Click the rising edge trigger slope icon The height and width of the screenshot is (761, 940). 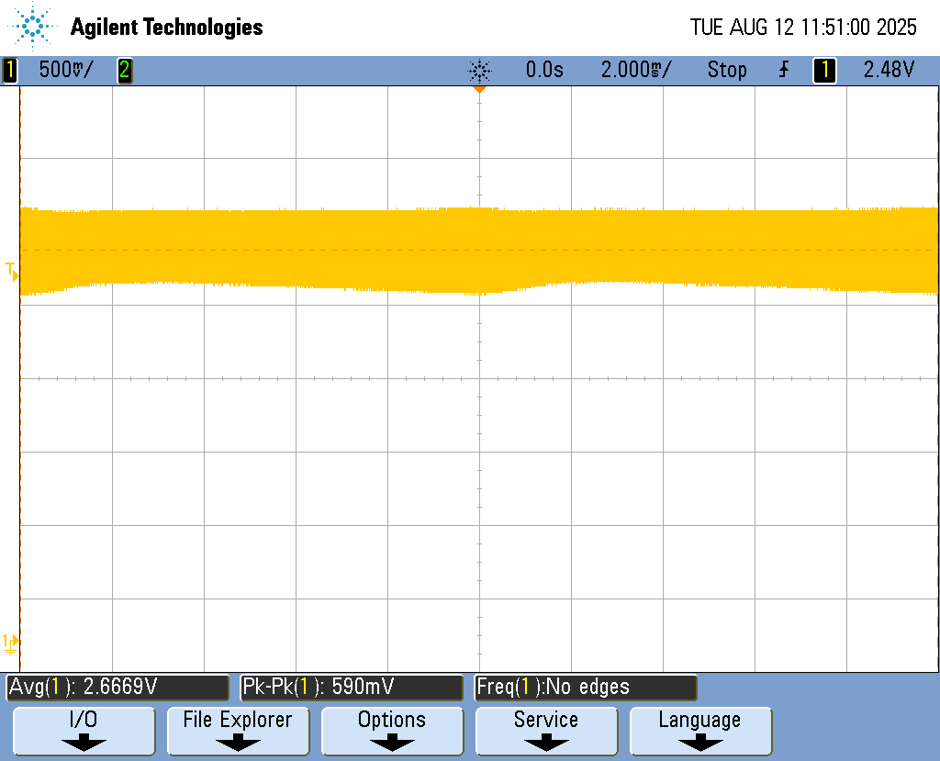coord(783,70)
